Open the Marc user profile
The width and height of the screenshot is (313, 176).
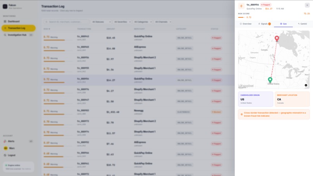(18, 148)
